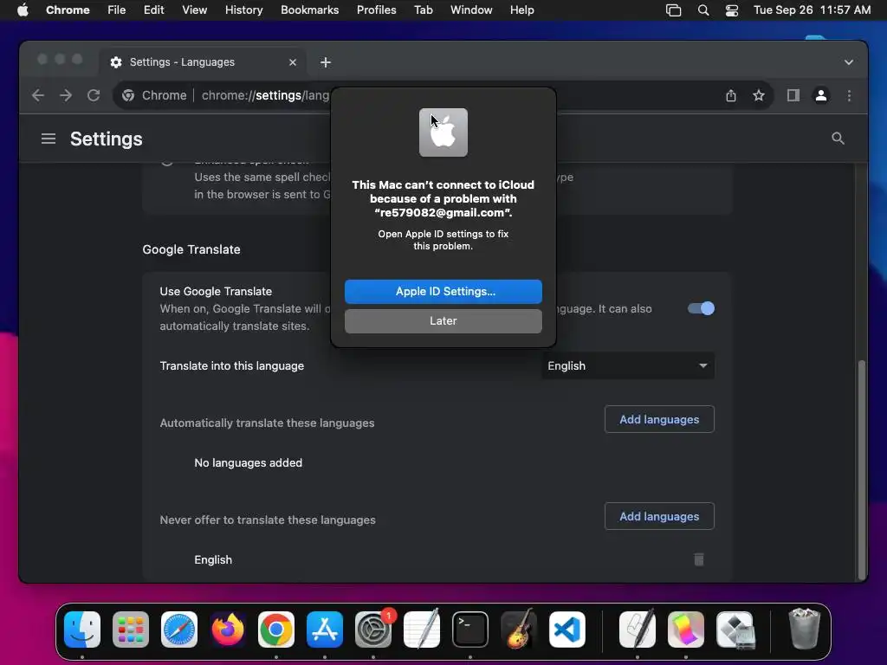This screenshot has height=665, width=887.
Task: Click the settings page vertical scrollbar
Action: pos(861,468)
